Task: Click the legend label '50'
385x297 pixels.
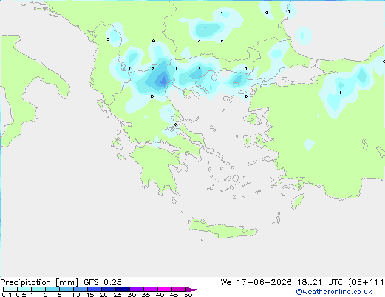Action: [x=188, y=295]
